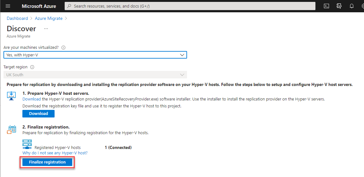The image size is (364, 177).
Task: Go to Dashboard breadcrumb
Action: [x=17, y=19]
